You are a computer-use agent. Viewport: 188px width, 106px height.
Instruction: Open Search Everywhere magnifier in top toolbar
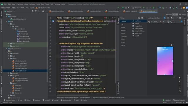pos(181,8)
